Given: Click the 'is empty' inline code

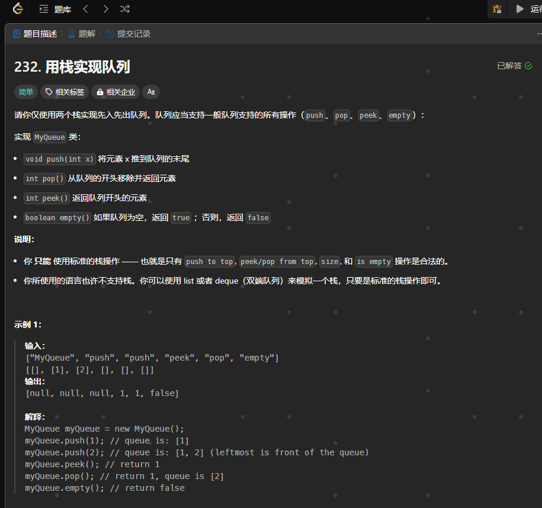Looking at the screenshot, I should pos(374,262).
